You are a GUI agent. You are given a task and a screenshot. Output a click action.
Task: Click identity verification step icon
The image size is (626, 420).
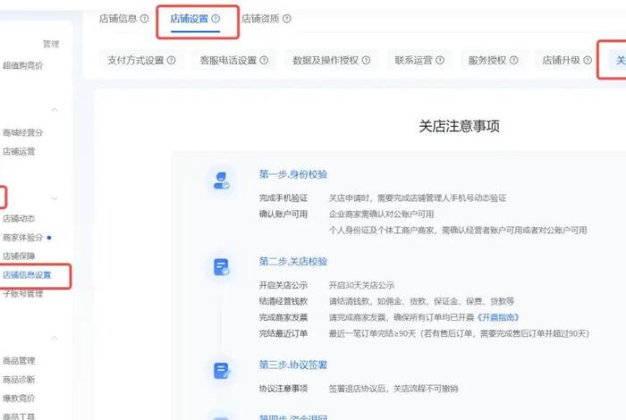pyautogui.click(x=221, y=181)
